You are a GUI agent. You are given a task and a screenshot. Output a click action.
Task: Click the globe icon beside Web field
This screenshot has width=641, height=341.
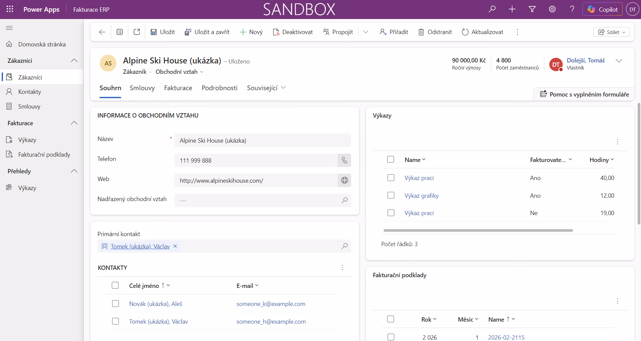tap(344, 180)
